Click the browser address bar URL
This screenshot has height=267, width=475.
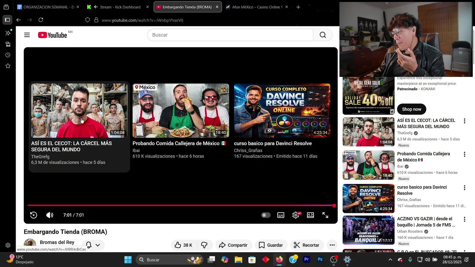[x=142, y=20]
